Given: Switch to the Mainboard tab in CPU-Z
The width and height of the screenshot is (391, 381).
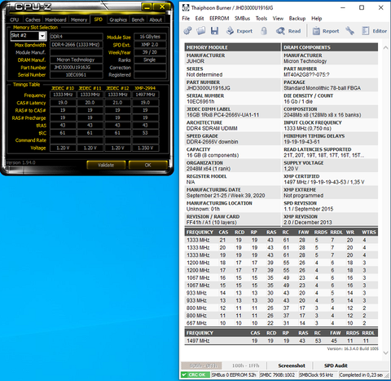Looking at the screenshot, I should pos(55,20).
